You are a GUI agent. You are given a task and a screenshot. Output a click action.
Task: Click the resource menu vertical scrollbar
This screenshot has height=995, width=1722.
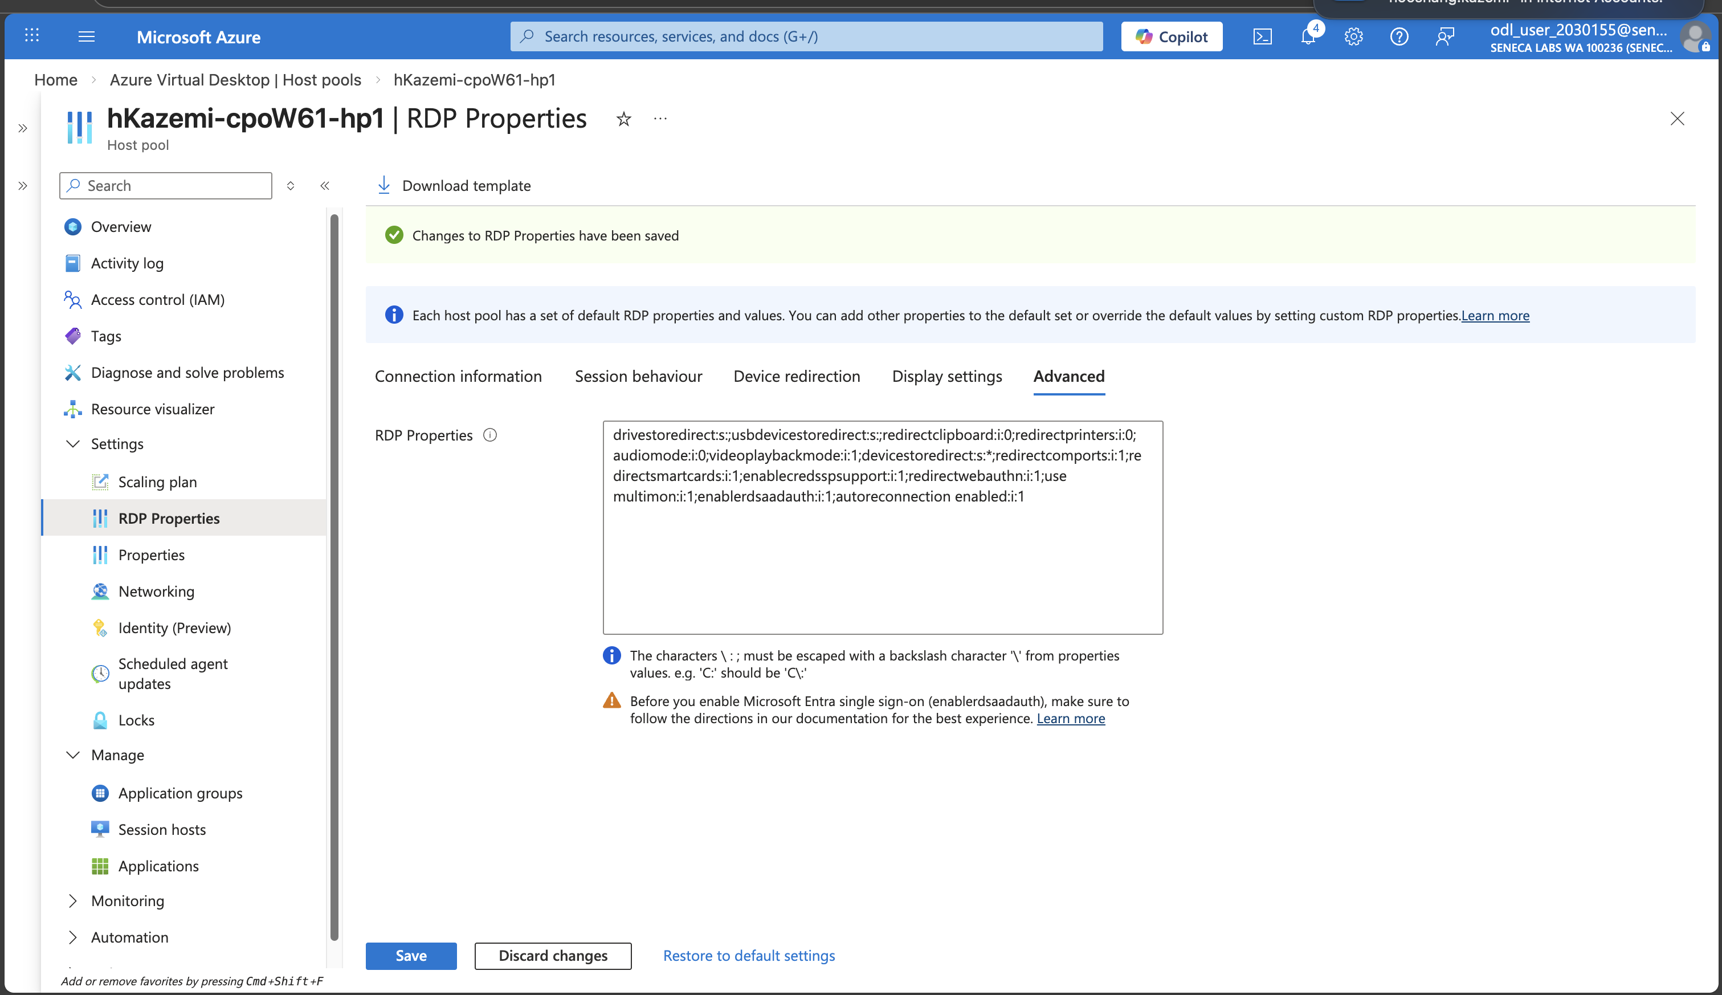click(334, 577)
